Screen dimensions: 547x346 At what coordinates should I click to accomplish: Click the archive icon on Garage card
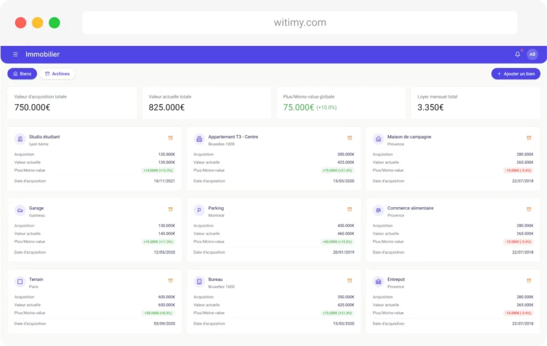click(x=170, y=209)
